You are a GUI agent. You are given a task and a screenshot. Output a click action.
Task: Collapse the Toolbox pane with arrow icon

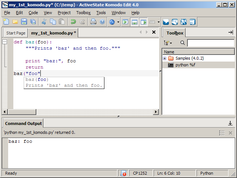click(x=231, y=32)
